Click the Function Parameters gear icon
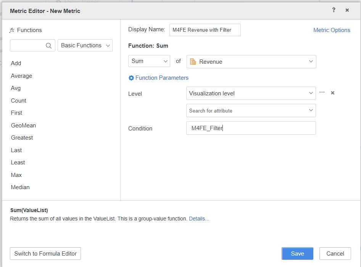 pyautogui.click(x=131, y=78)
